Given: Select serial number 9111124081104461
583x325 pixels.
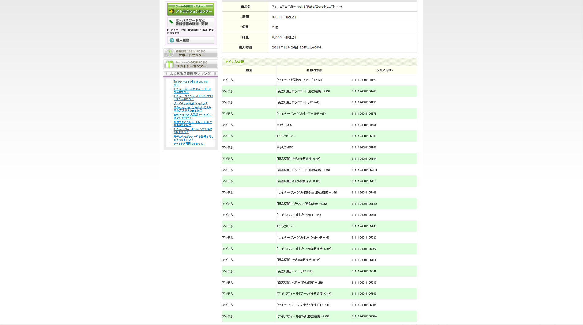Looking at the screenshot, I should (x=364, y=125).
